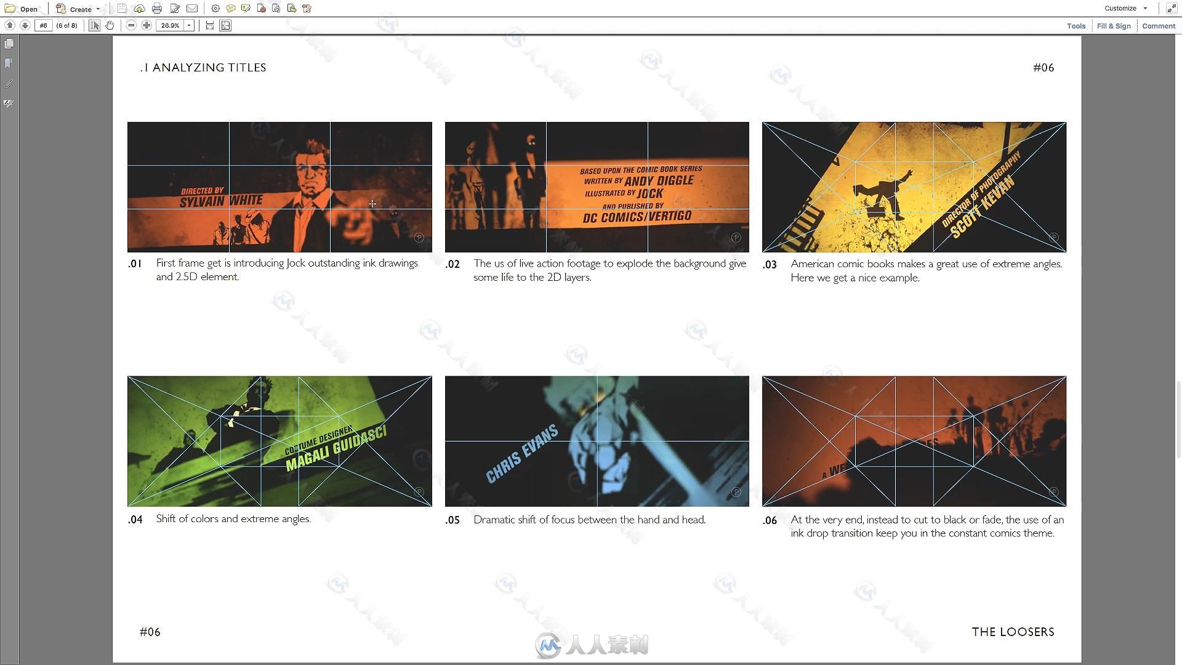Screen dimensions: 1182x665
Task: Activate the hand pan tool
Action: point(110,25)
